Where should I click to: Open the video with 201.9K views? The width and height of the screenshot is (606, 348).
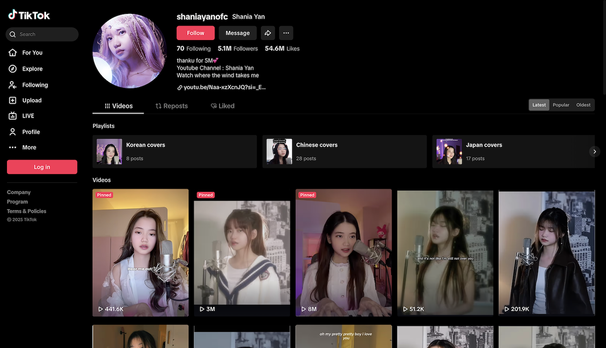(546, 253)
